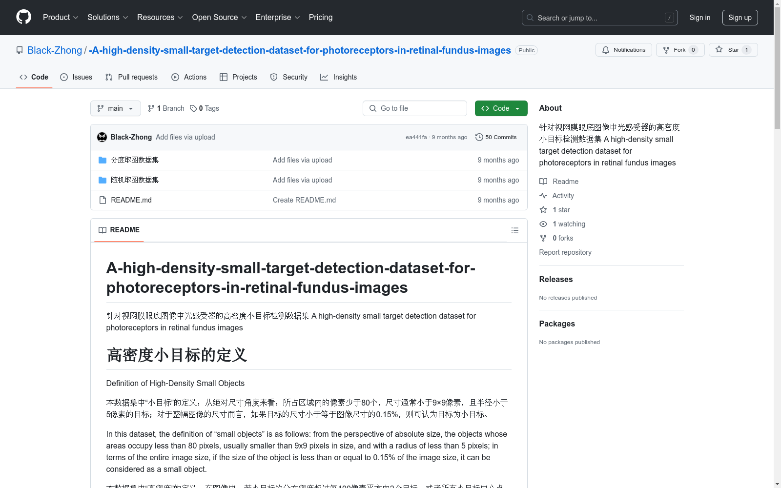
Task: Focus the 'Go to file' search field
Action: click(x=415, y=108)
